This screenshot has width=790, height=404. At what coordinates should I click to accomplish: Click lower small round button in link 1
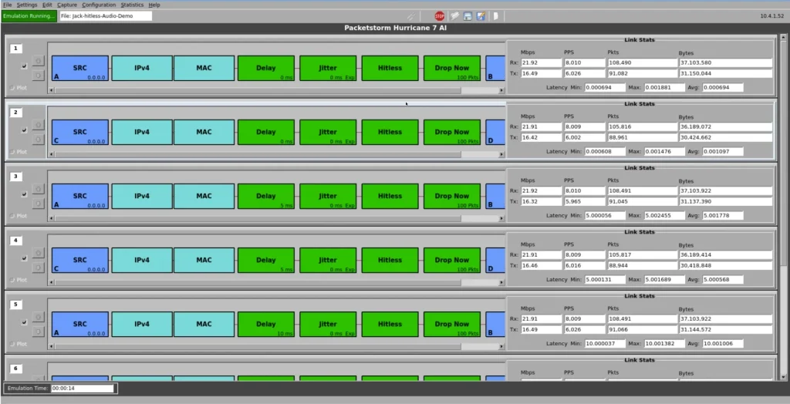(39, 76)
